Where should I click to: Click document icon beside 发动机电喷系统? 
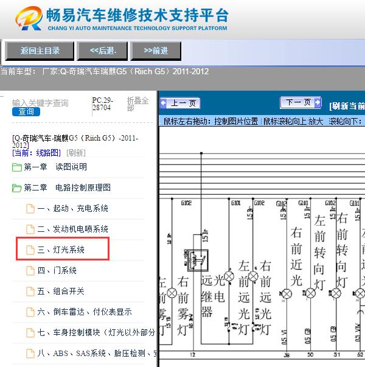pyautogui.click(x=30, y=229)
